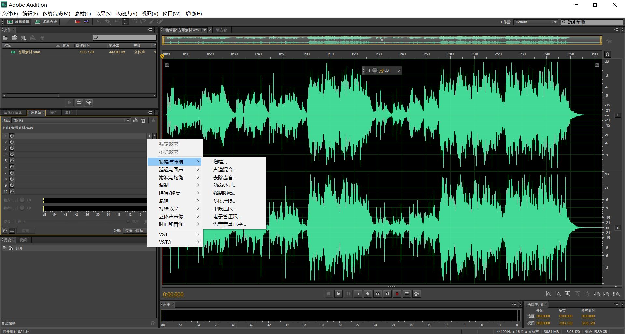Open the workspace Default dropdown
Image resolution: width=625 pixels, height=334 pixels.
(x=535, y=22)
